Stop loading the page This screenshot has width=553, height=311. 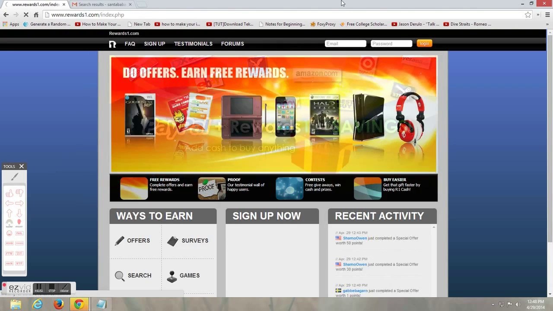26,15
